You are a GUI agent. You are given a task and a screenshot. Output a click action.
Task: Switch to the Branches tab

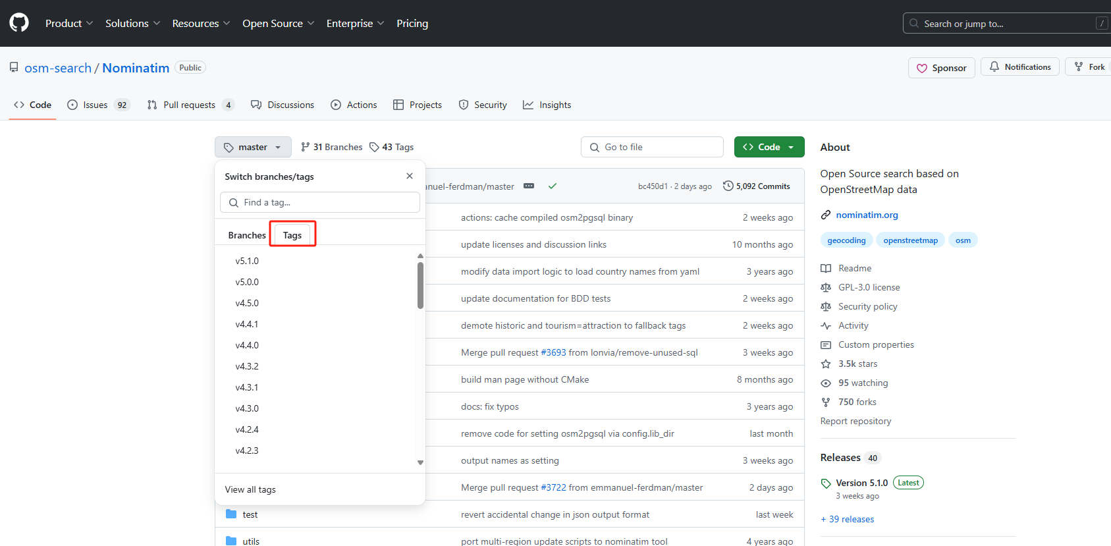(x=247, y=235)
